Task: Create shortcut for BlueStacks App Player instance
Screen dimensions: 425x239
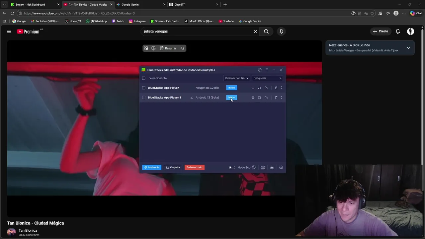Action: click(x=259, y=88)
